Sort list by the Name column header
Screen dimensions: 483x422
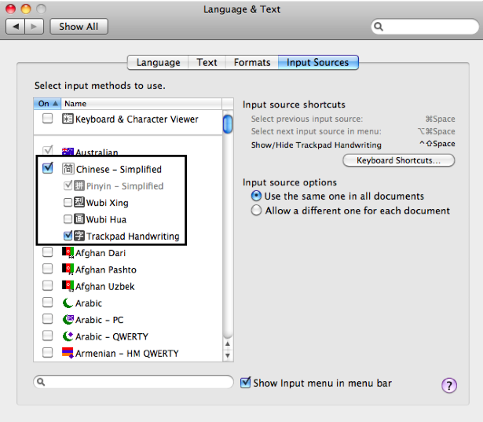(x=141, y=104)
